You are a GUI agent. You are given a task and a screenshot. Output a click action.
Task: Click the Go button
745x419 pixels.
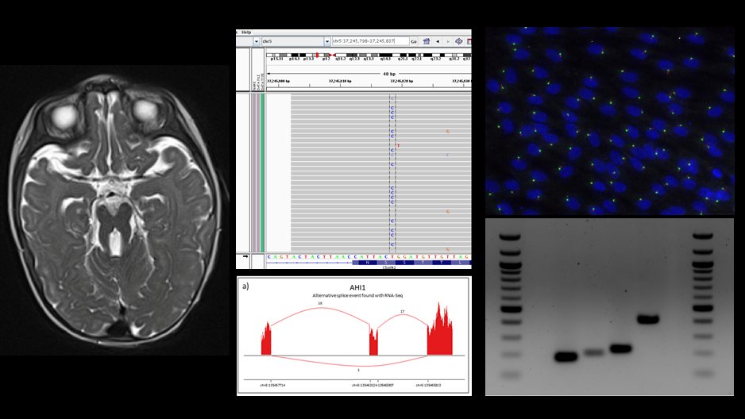pos(414,42)
